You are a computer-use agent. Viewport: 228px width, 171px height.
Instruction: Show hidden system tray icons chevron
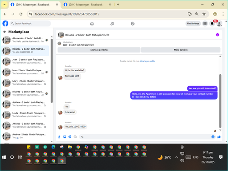176,157
